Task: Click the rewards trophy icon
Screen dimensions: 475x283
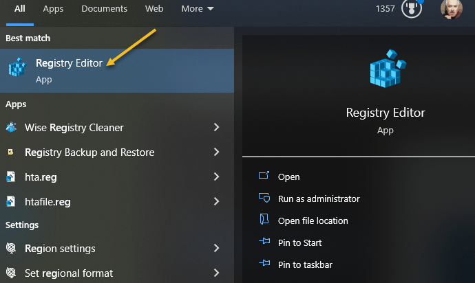Action: pyautogui.click(x=411, y=10)
